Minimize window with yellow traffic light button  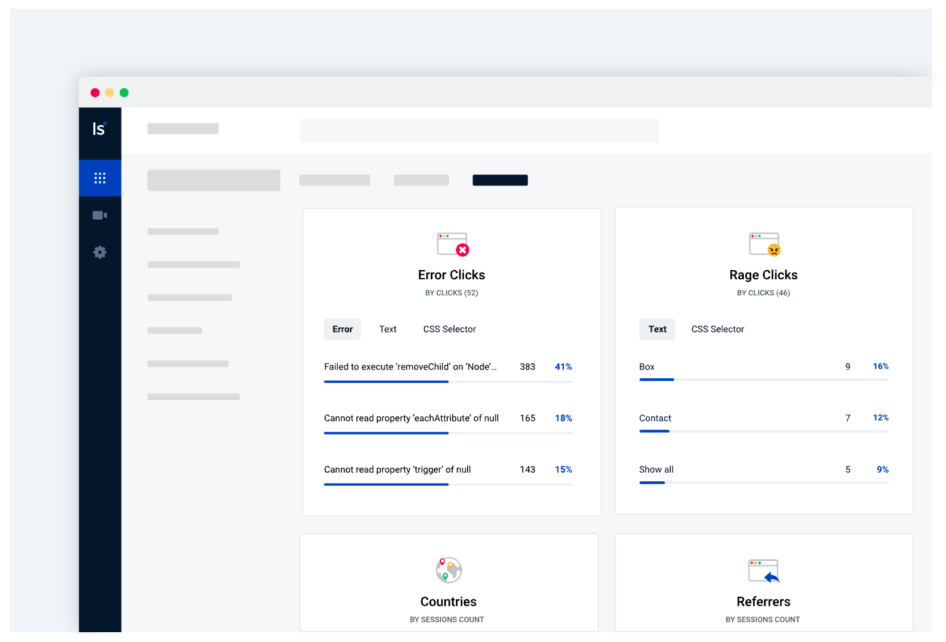(109, 93)
